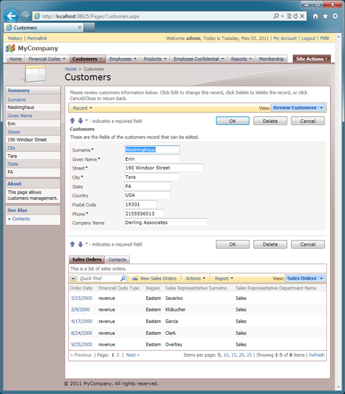Click the browser back arrow button
The width and height of the screenshot is (345, 394).
pos(11,16)
